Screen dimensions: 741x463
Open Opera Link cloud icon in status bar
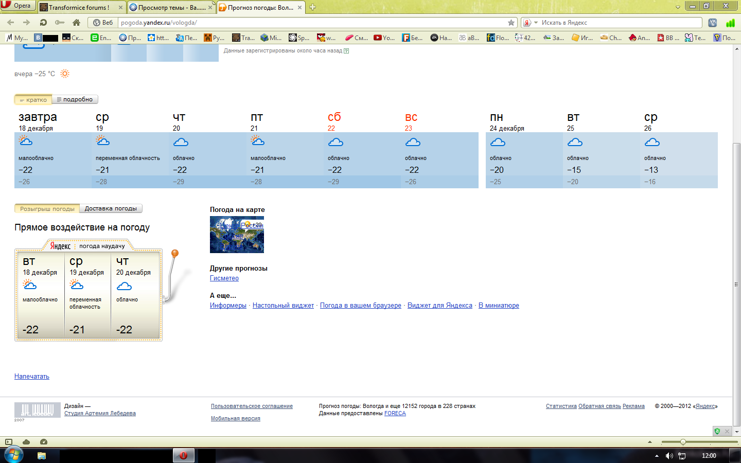point(26,442)
